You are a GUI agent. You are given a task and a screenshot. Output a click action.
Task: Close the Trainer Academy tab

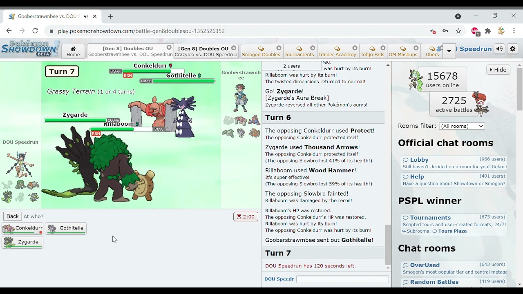pyautogui.click(x=355, y=48)
